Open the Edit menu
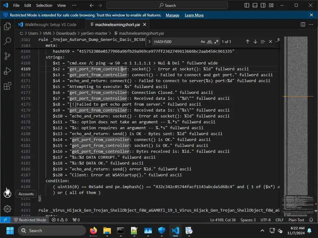Screen dimensions: 318x238 (x=28, y=6)
